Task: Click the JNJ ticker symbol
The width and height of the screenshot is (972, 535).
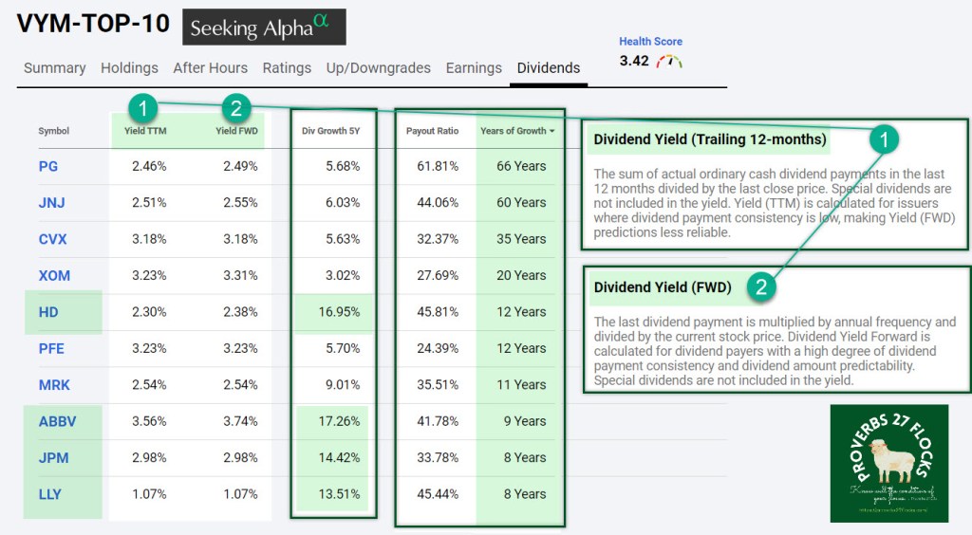Action: pos(52,202)
